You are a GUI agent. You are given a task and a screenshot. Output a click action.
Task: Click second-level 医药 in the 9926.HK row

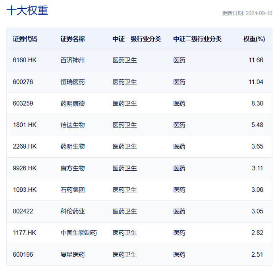tap(179, 168)
